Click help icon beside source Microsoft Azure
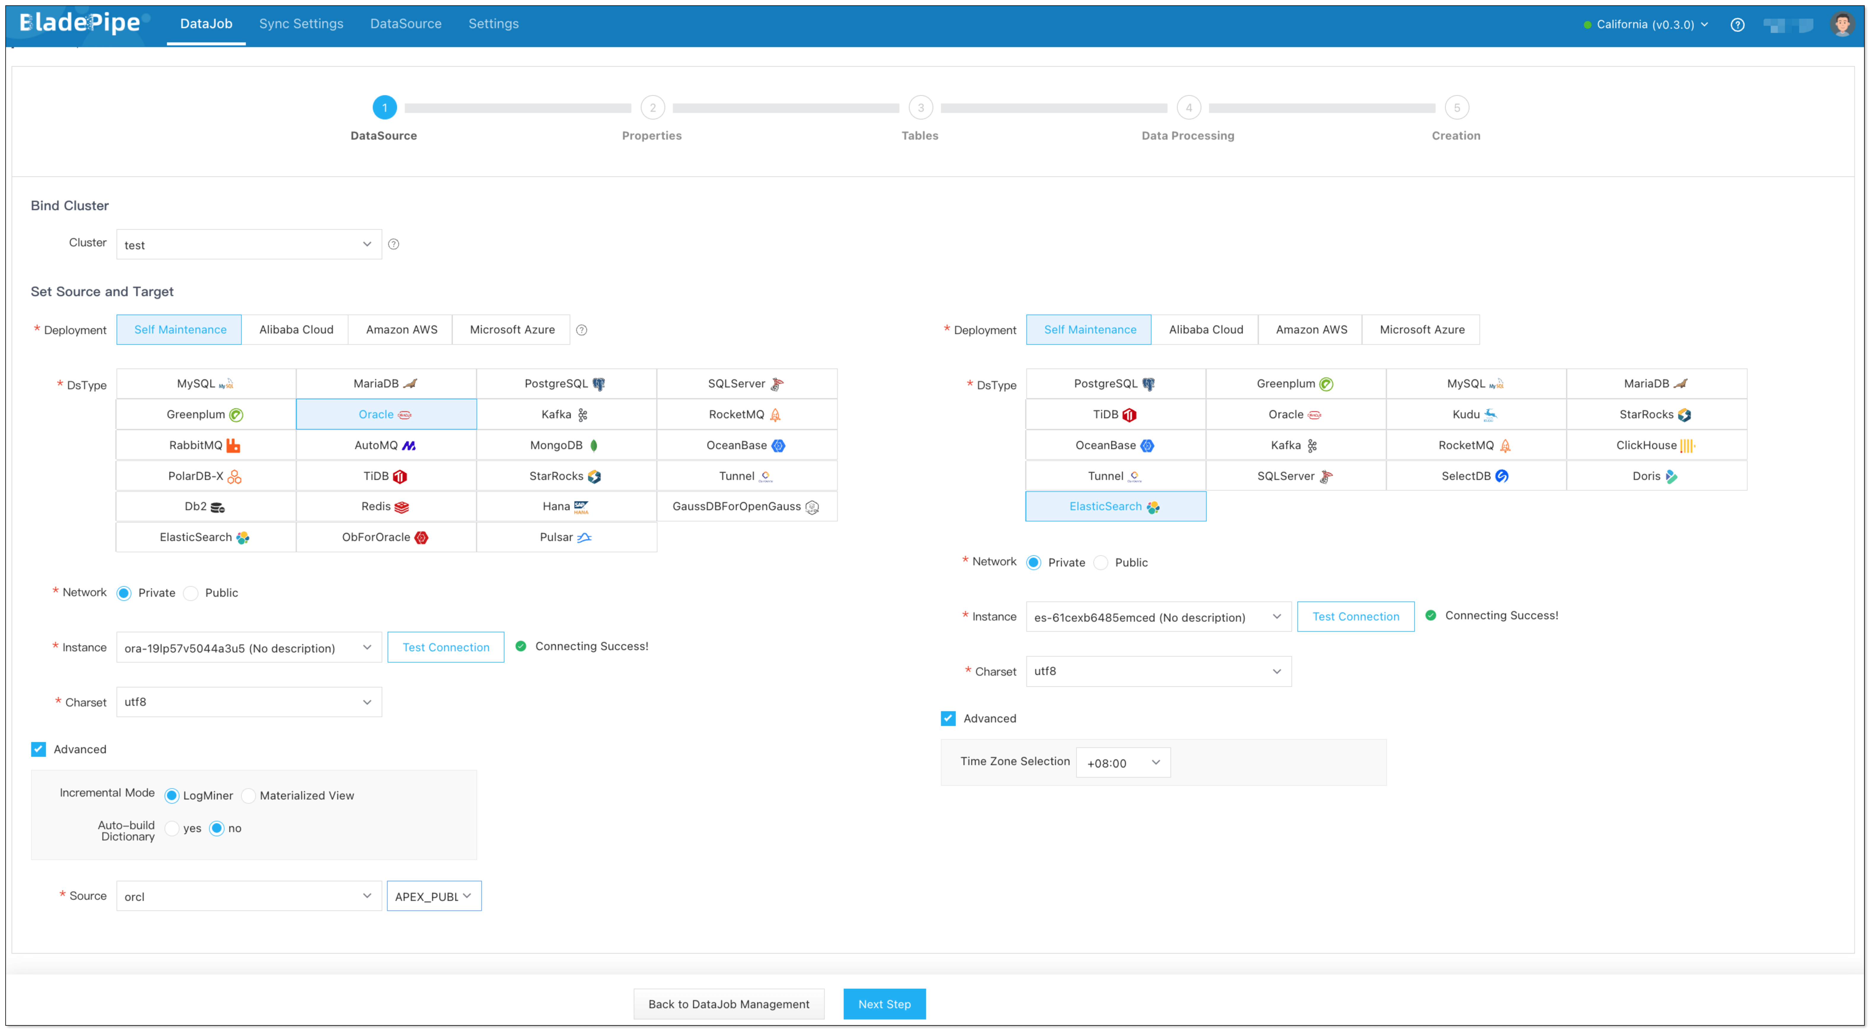This screenshot has width=1873, height=1034. (x=581, y=330)
